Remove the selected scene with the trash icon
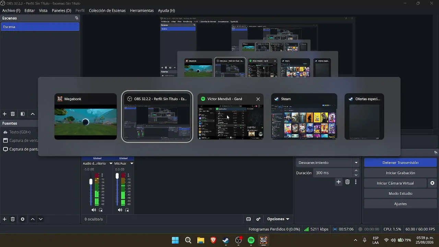Screen dimensions: 439x247 click(x=13, y=114)
